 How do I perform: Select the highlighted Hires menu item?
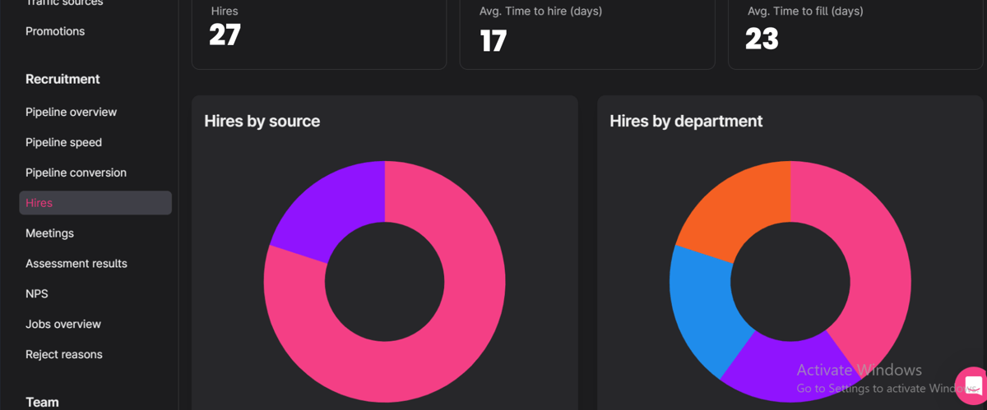(x=95, y=203)
